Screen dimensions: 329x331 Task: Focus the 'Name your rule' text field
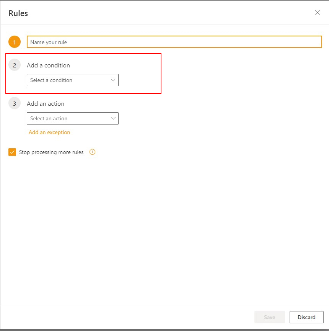tap(174, 42)
